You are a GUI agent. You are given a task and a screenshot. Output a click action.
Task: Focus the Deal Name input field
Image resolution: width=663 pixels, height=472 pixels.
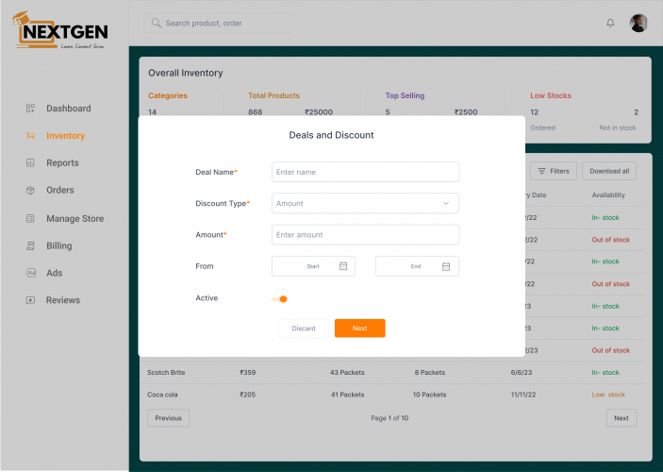tap(365, 172)
